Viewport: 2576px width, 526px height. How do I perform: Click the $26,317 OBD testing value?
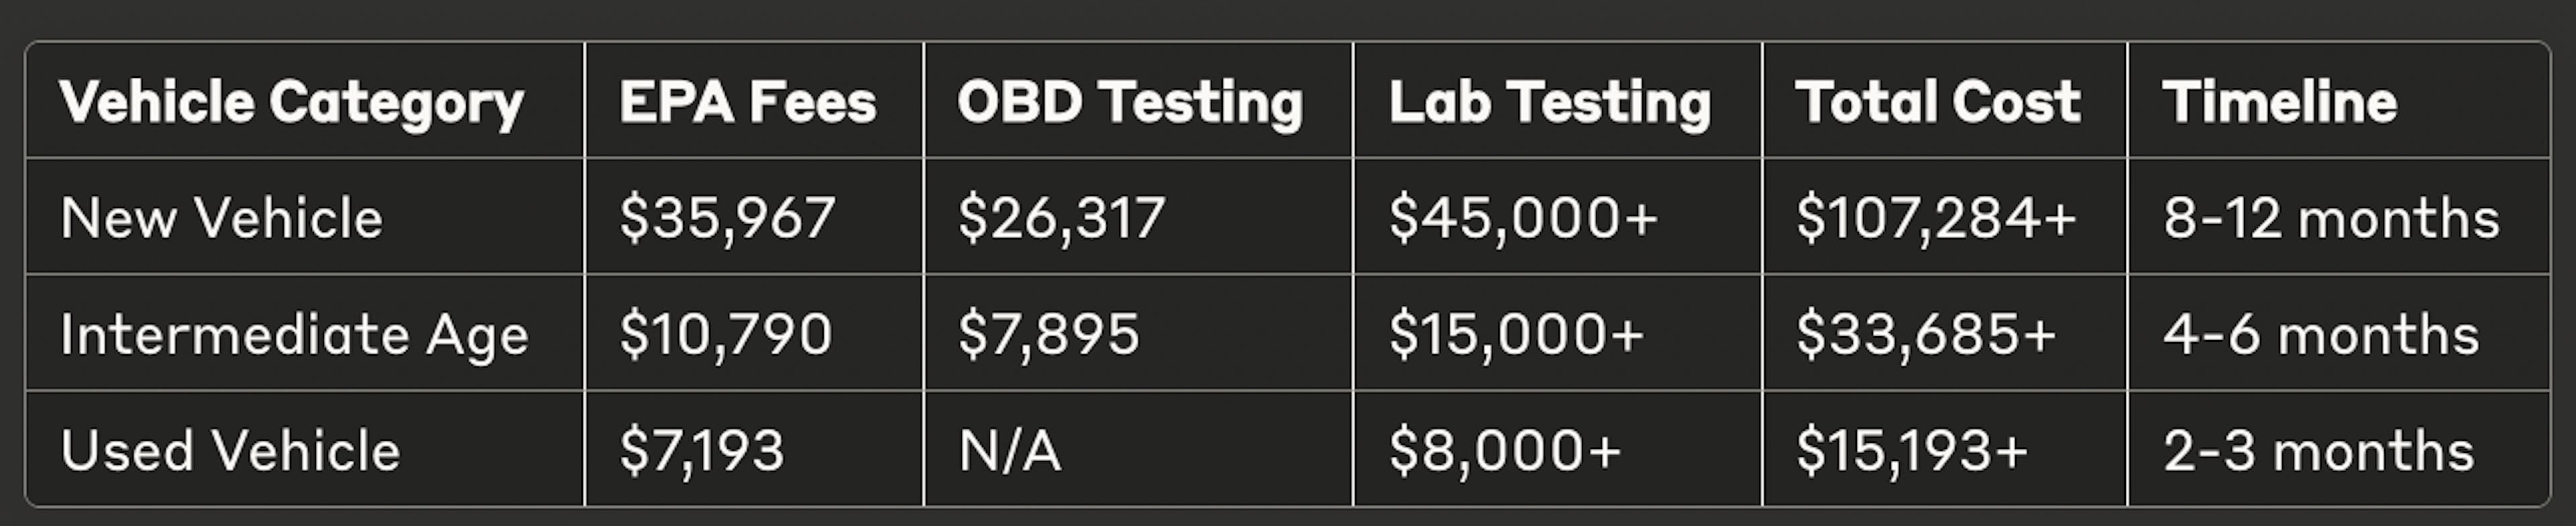(1061, 218)
